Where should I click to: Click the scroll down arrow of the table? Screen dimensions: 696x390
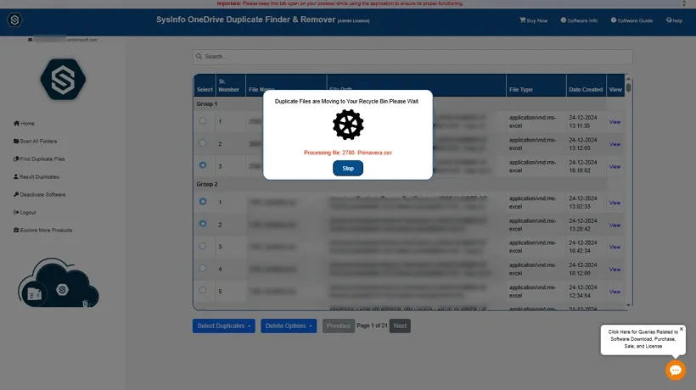629,305
